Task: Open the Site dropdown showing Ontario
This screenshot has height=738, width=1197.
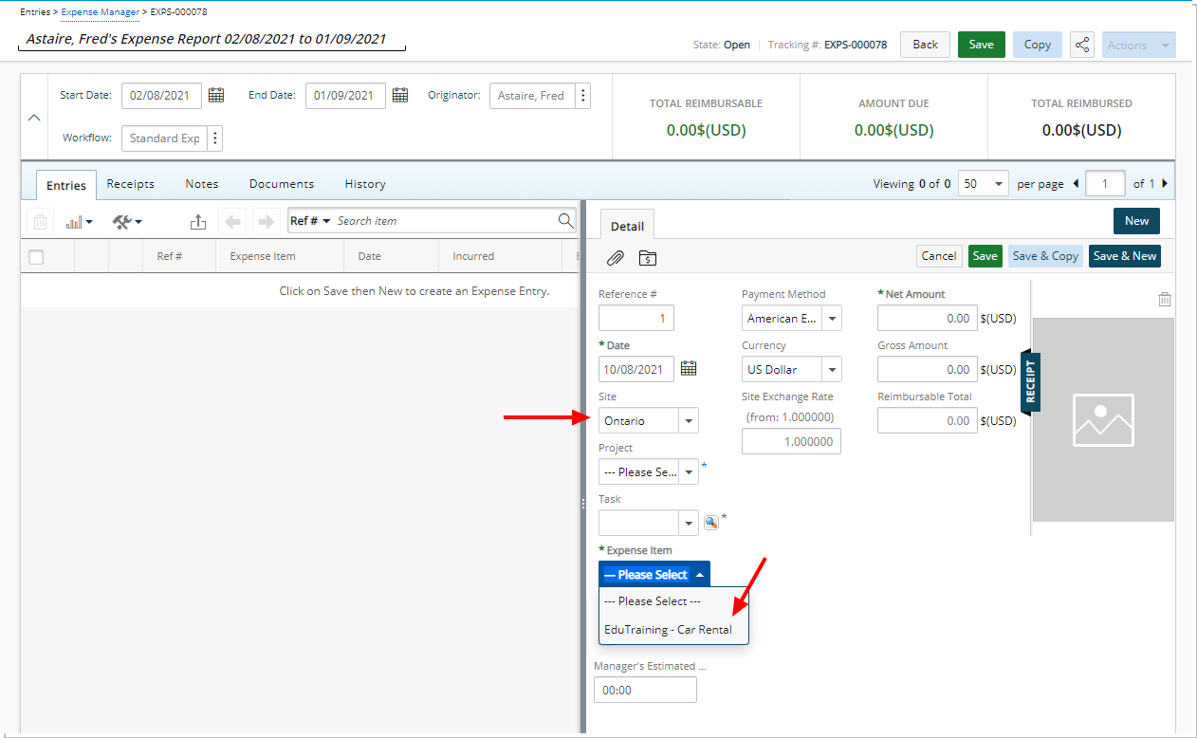Action: tap(689, 420)
